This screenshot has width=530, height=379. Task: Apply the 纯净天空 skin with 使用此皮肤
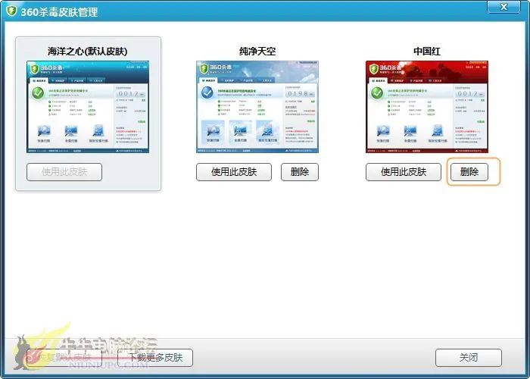pyautogui.click(x=234, y=172)
